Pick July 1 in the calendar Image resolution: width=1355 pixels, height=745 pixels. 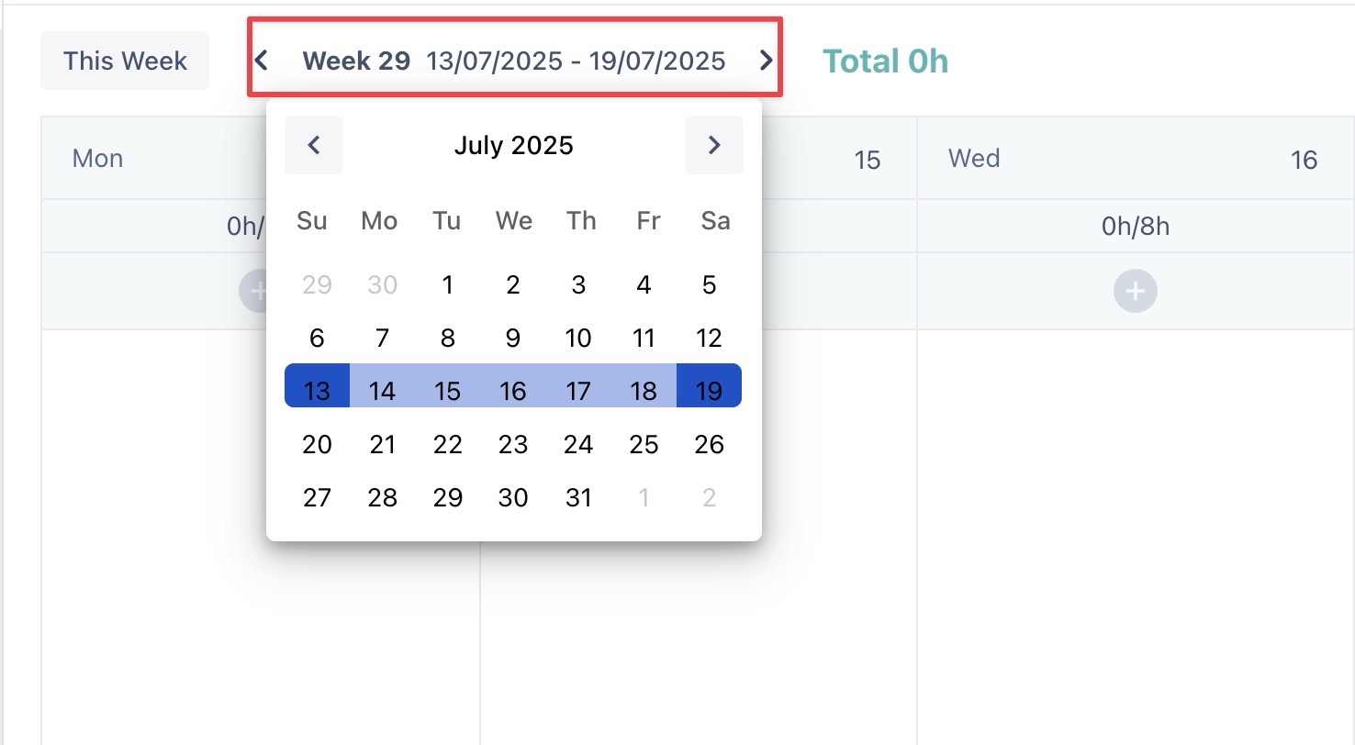click(447, 285)
